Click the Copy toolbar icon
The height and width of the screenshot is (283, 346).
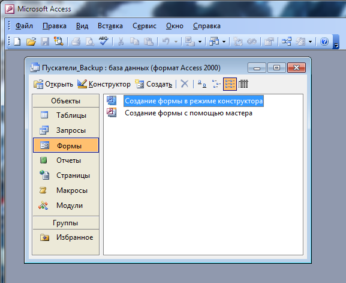134,41
